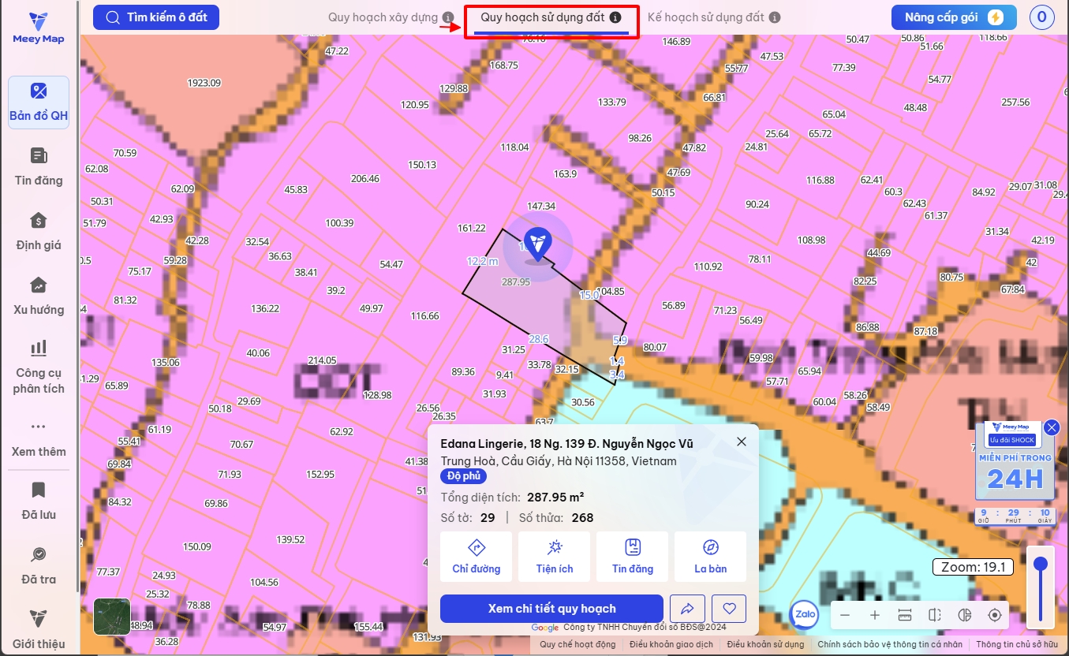Toggle the map layer overlay pie icon
This screenshot has height=656, width=1069.
963,614
